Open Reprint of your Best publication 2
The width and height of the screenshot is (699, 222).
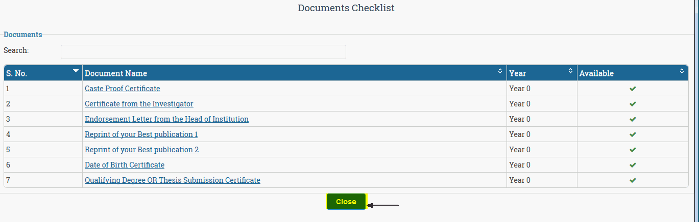(142, 150)
